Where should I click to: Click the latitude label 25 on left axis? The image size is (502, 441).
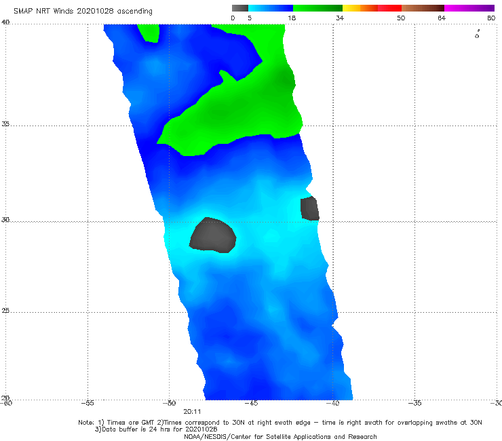tap(5, 310)
